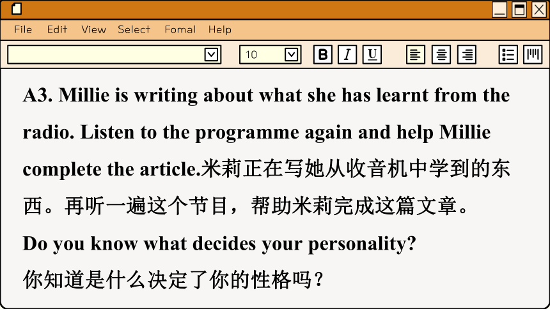Image resolution: width=550 pixels, height=309 pixels.
Task: Open the font size dropdown arrow
Action: 292,55
